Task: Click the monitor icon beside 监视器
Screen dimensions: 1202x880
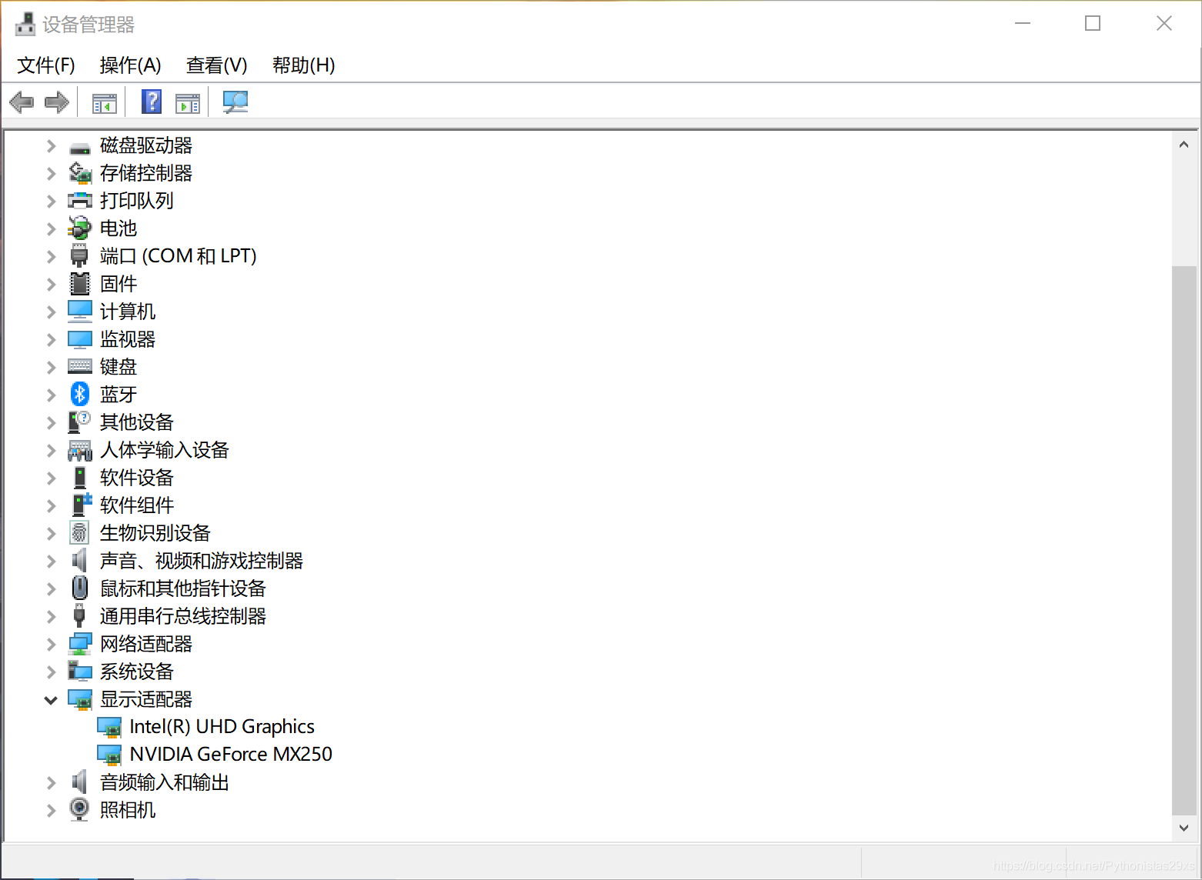Action: 80,339
